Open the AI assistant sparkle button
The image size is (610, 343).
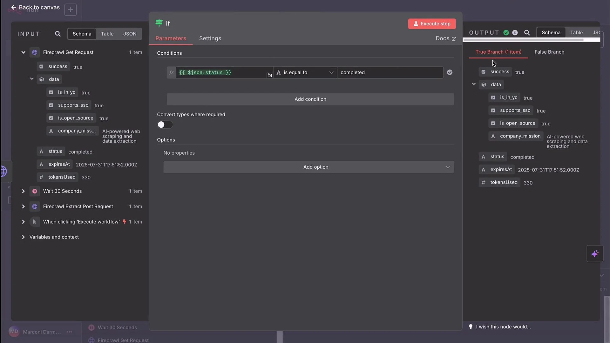coord(595,254)
